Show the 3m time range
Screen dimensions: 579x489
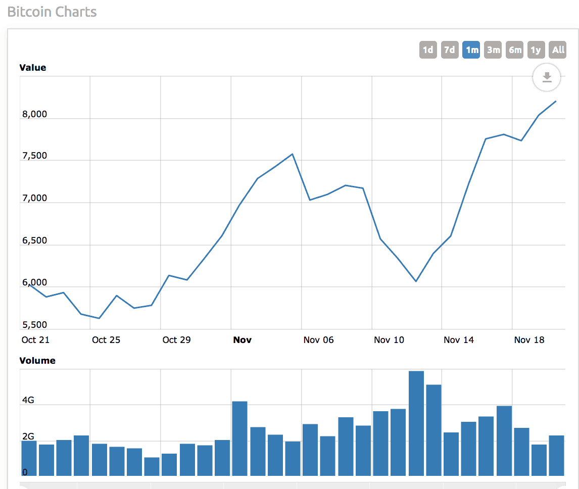click(x=493, y=50)
